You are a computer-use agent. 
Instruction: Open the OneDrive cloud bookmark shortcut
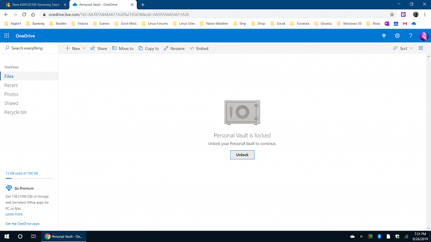[414, 24]
